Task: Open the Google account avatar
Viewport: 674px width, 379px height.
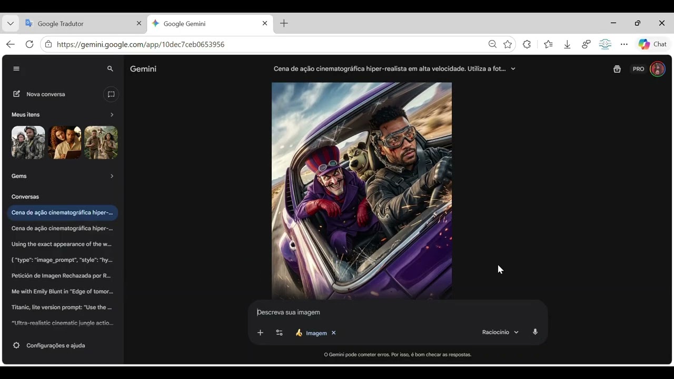Action: 658,69
